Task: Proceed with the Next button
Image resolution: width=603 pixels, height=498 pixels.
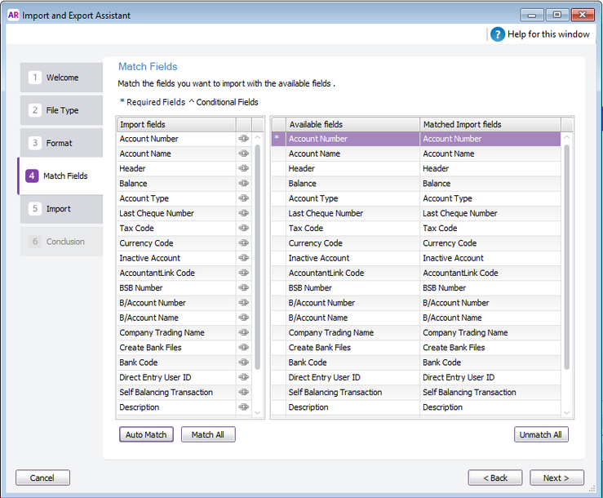Action: (x=556, y=478)
